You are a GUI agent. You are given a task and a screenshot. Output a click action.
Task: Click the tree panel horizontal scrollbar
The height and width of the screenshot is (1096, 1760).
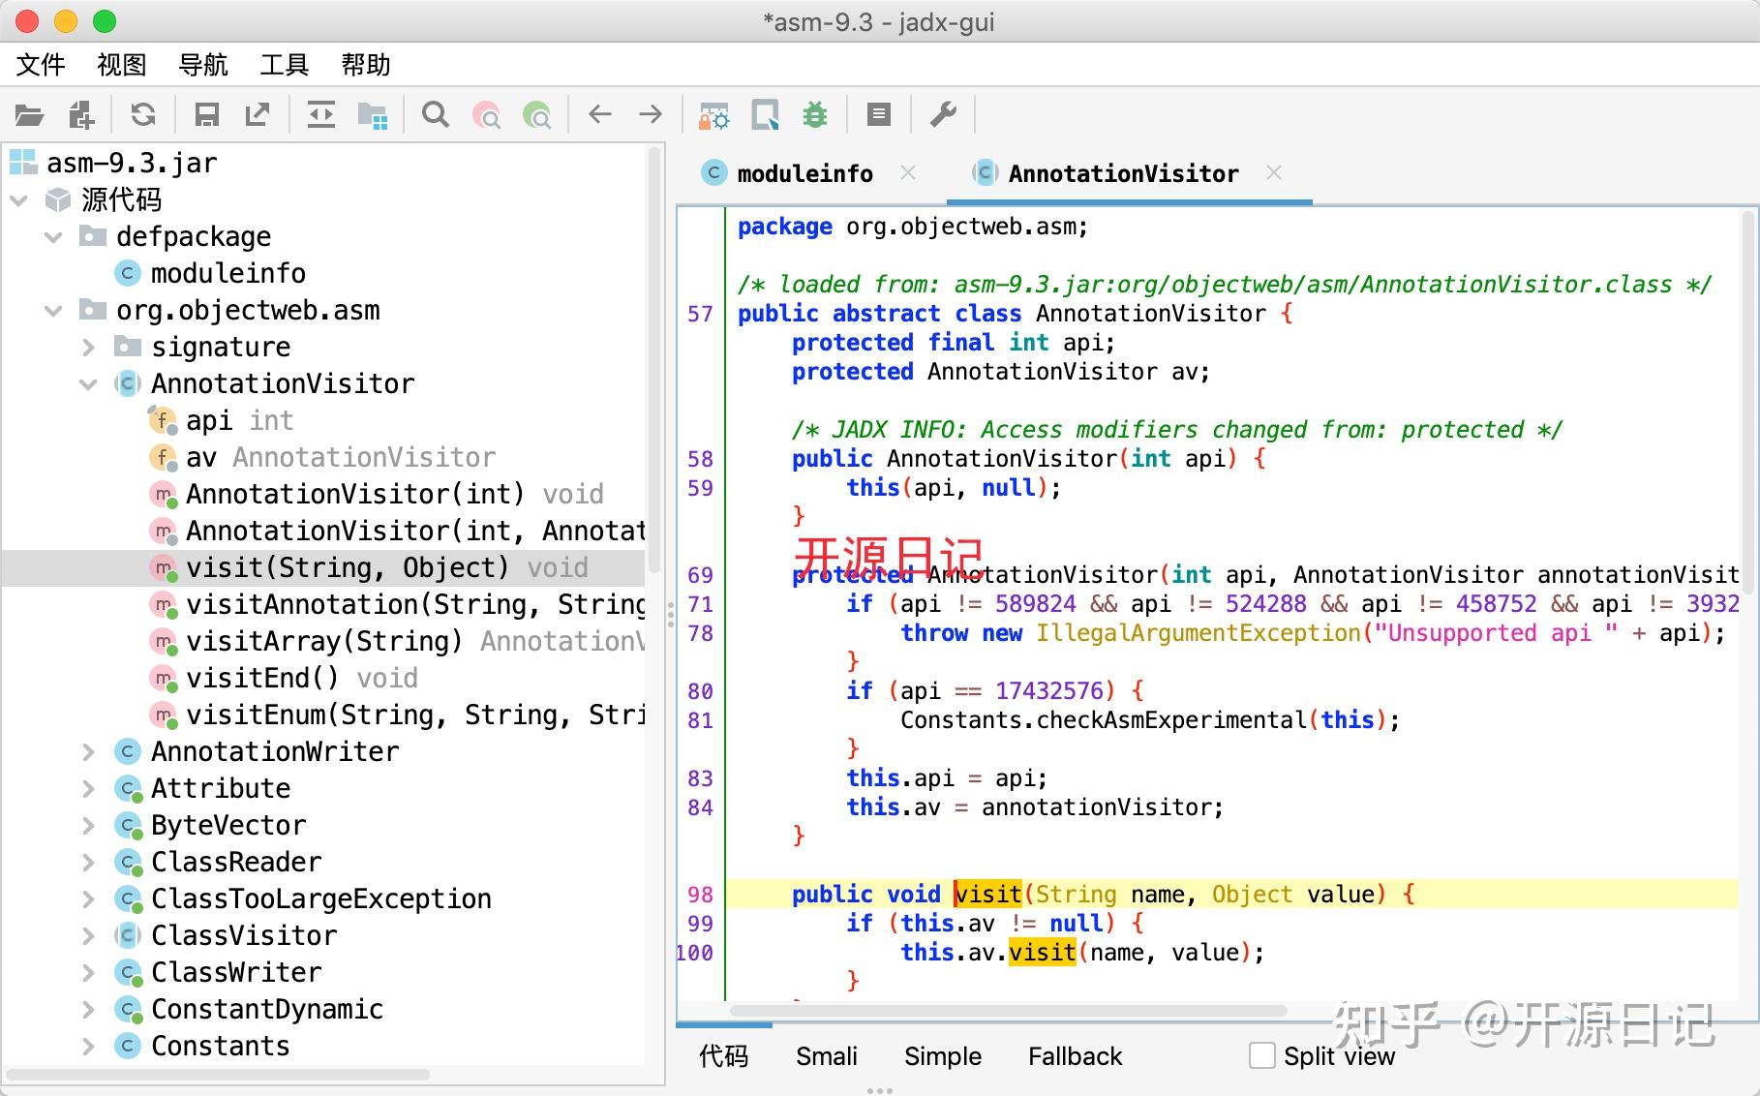(x=219, y=1075)
